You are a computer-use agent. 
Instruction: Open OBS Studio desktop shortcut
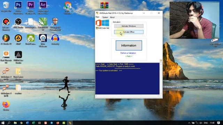[18, 23]
